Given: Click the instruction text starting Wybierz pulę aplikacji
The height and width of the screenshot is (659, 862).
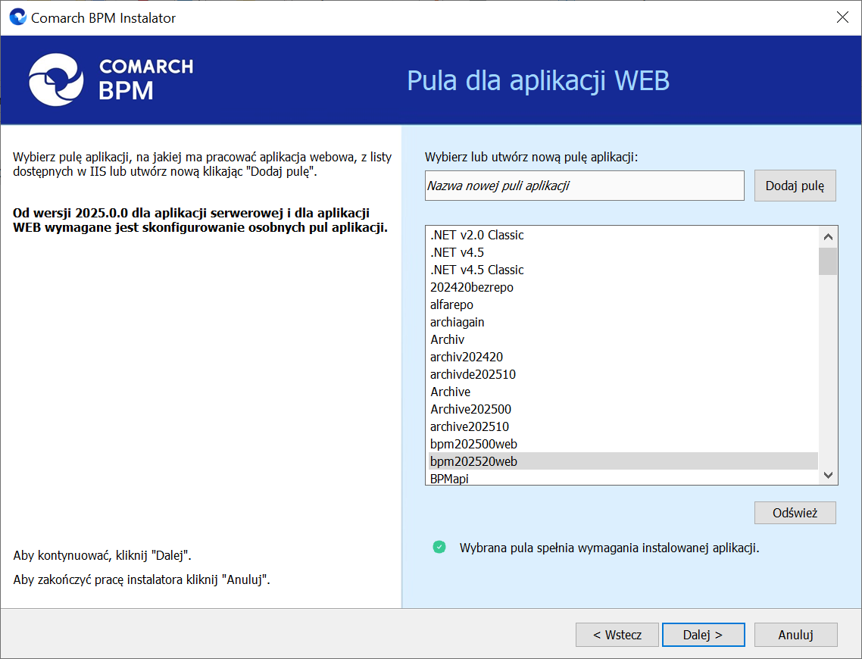Looking at the screenshot, I should pos(202,164).
